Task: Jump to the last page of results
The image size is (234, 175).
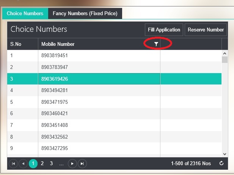Action: [x=82, y=164]
